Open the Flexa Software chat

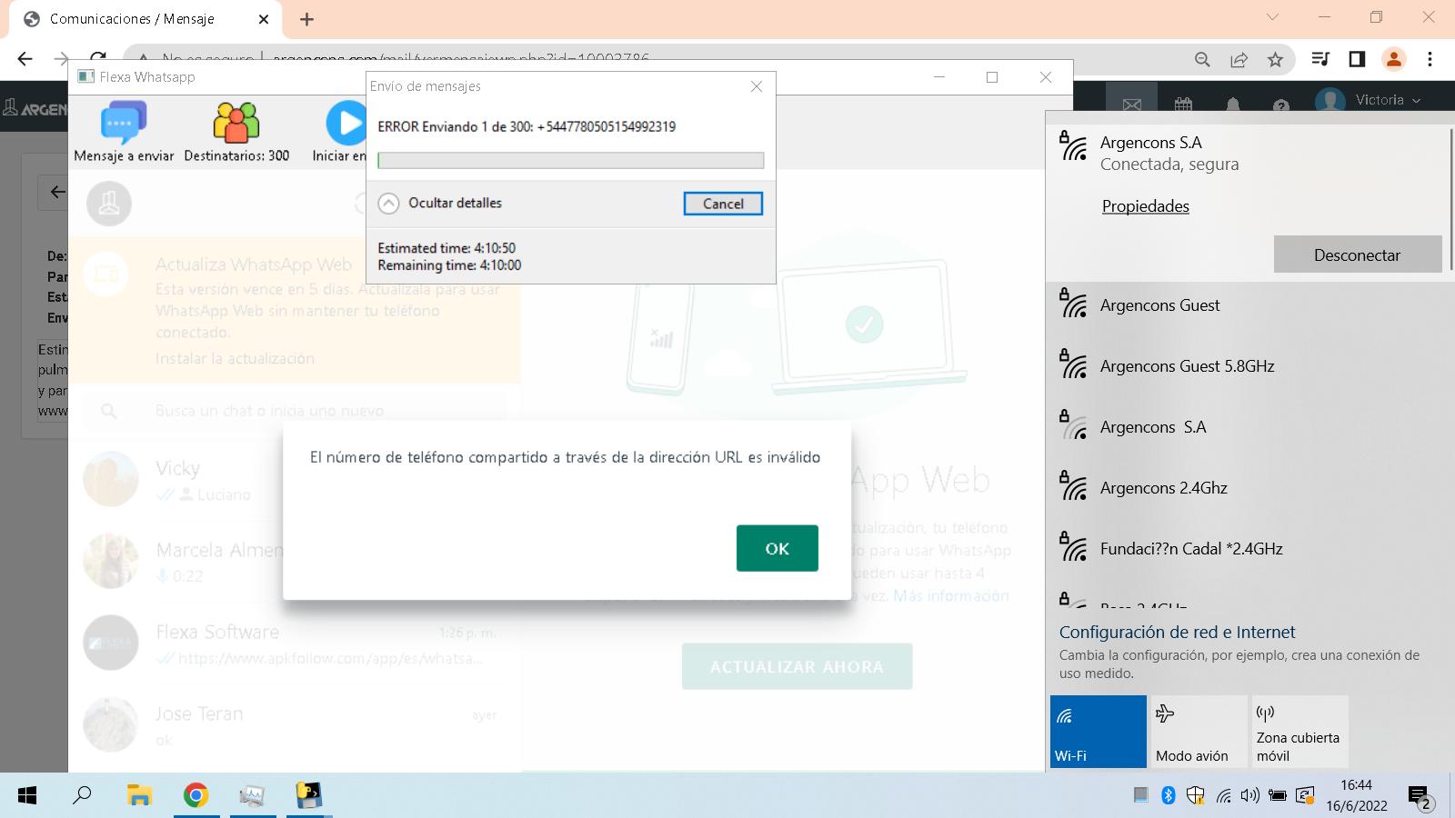pos(295,643)
